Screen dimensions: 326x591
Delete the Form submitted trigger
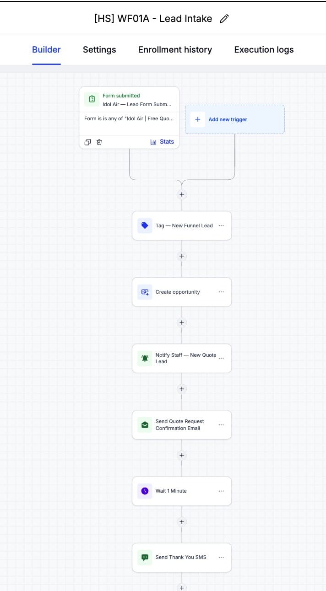(x=99, y=142)
